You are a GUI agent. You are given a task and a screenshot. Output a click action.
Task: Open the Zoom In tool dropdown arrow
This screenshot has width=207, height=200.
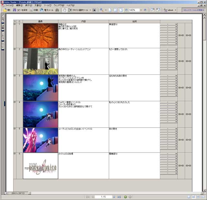pos(106,10)
